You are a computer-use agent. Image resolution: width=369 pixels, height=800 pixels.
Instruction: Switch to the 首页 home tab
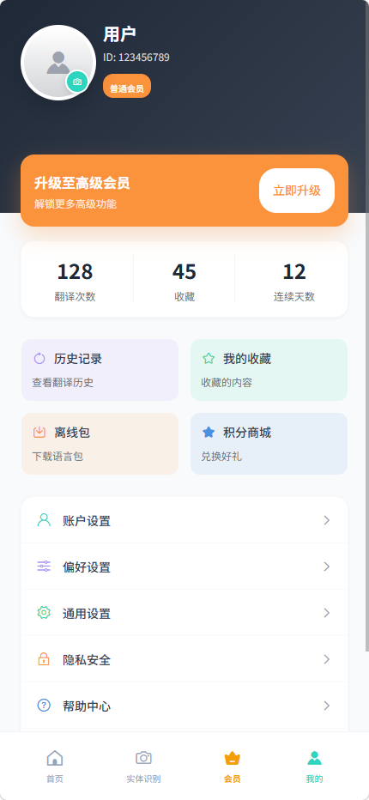click(55, 767)
